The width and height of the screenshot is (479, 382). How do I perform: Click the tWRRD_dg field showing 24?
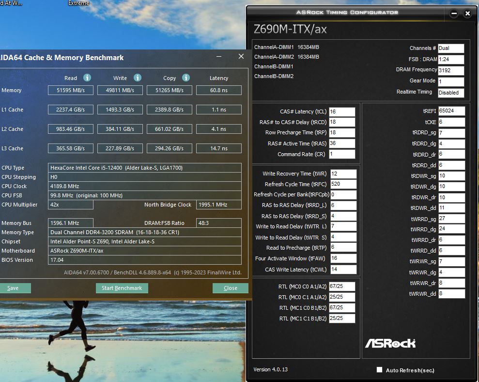point(451,229)
